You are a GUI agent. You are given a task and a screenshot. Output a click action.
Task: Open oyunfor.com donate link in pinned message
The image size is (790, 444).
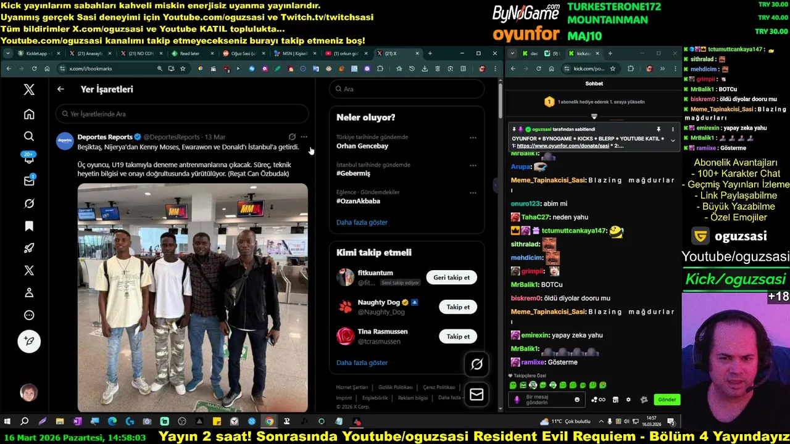coord(563,146)
